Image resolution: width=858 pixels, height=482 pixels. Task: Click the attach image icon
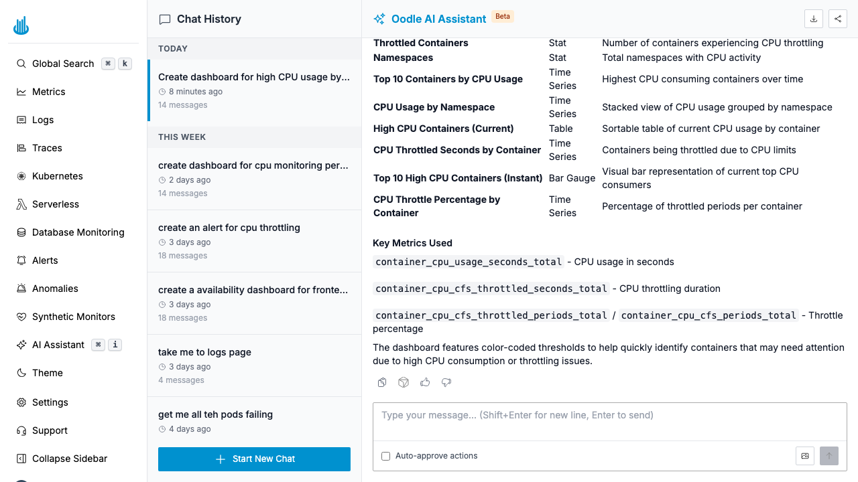(x=805, y=456)
